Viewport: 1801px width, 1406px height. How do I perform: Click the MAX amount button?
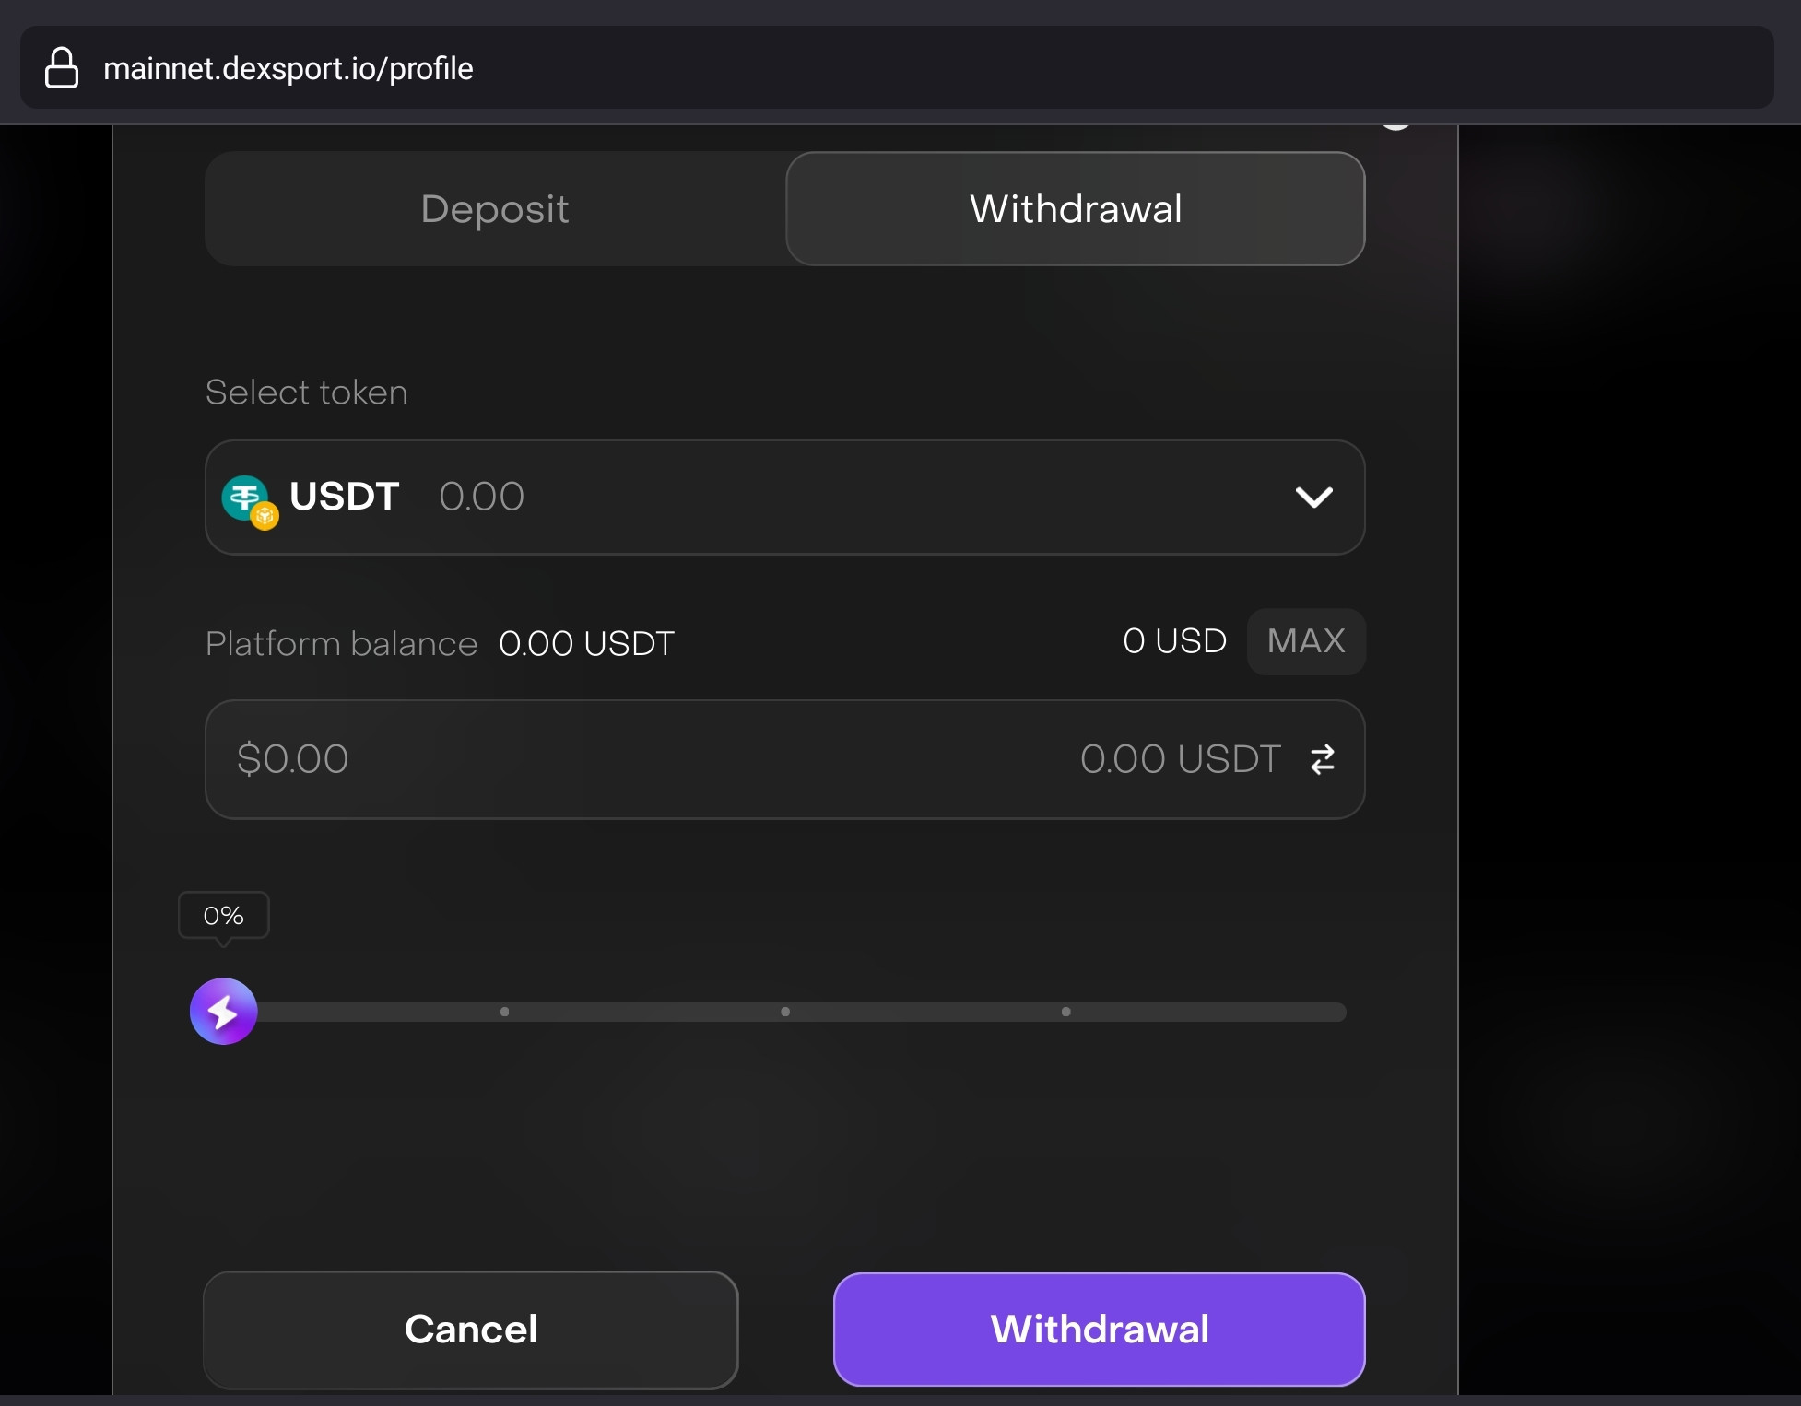[1306, 641]
